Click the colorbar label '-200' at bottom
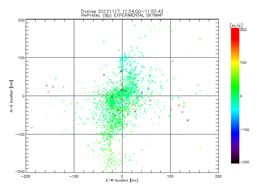The height and width of the screenshot is (192, 257). click(x=244, y=162)
